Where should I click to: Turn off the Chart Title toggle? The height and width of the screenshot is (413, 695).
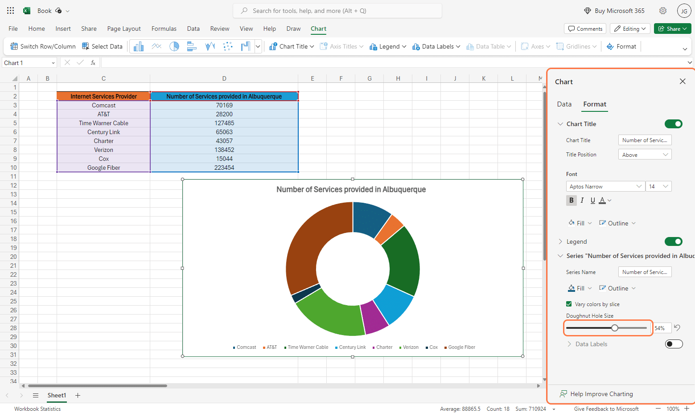coord(674,124)
